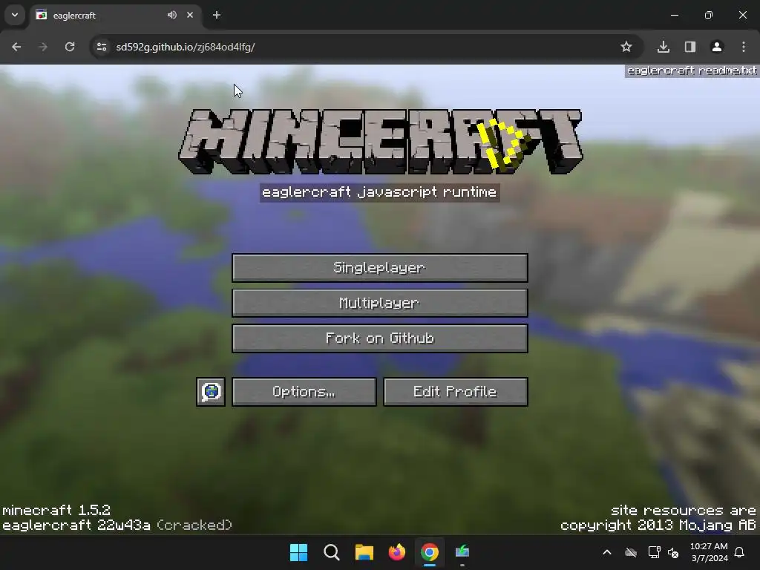Bookmark this page with the star icon
This screenshot has width=760, height=570.
coord(626,47)
